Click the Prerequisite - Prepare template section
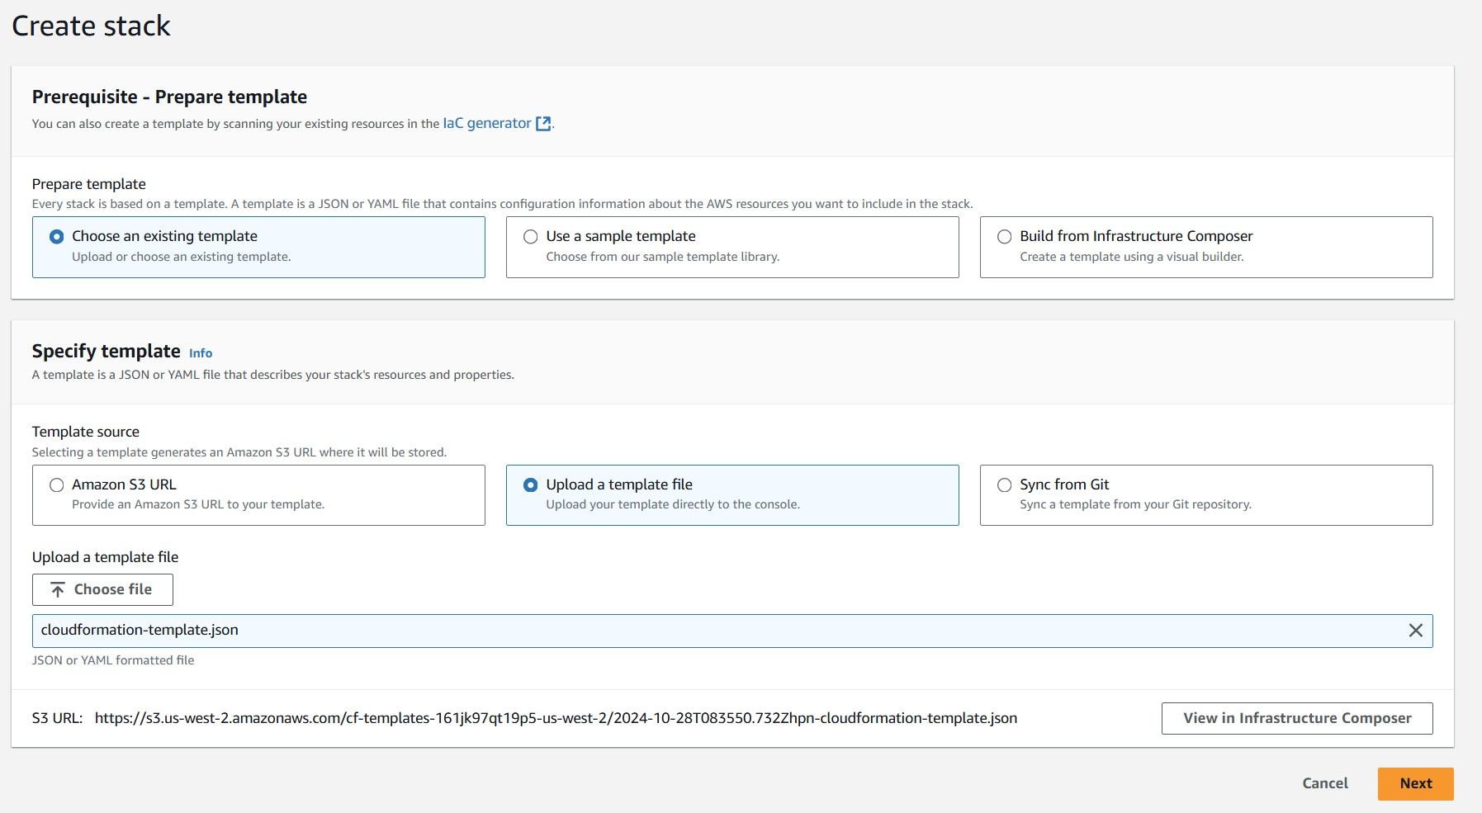This screenshot has height=813, width=1482. tap(168, 97)
